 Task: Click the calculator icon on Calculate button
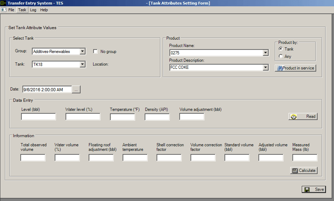point(295,171)
